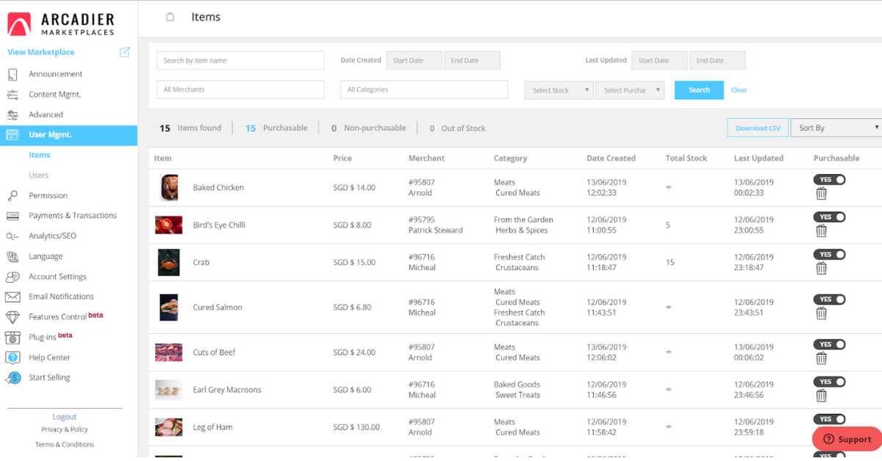882x461 pixels.
Task: Click the Email Notifications envelope icon
Action: pos(11,297)
